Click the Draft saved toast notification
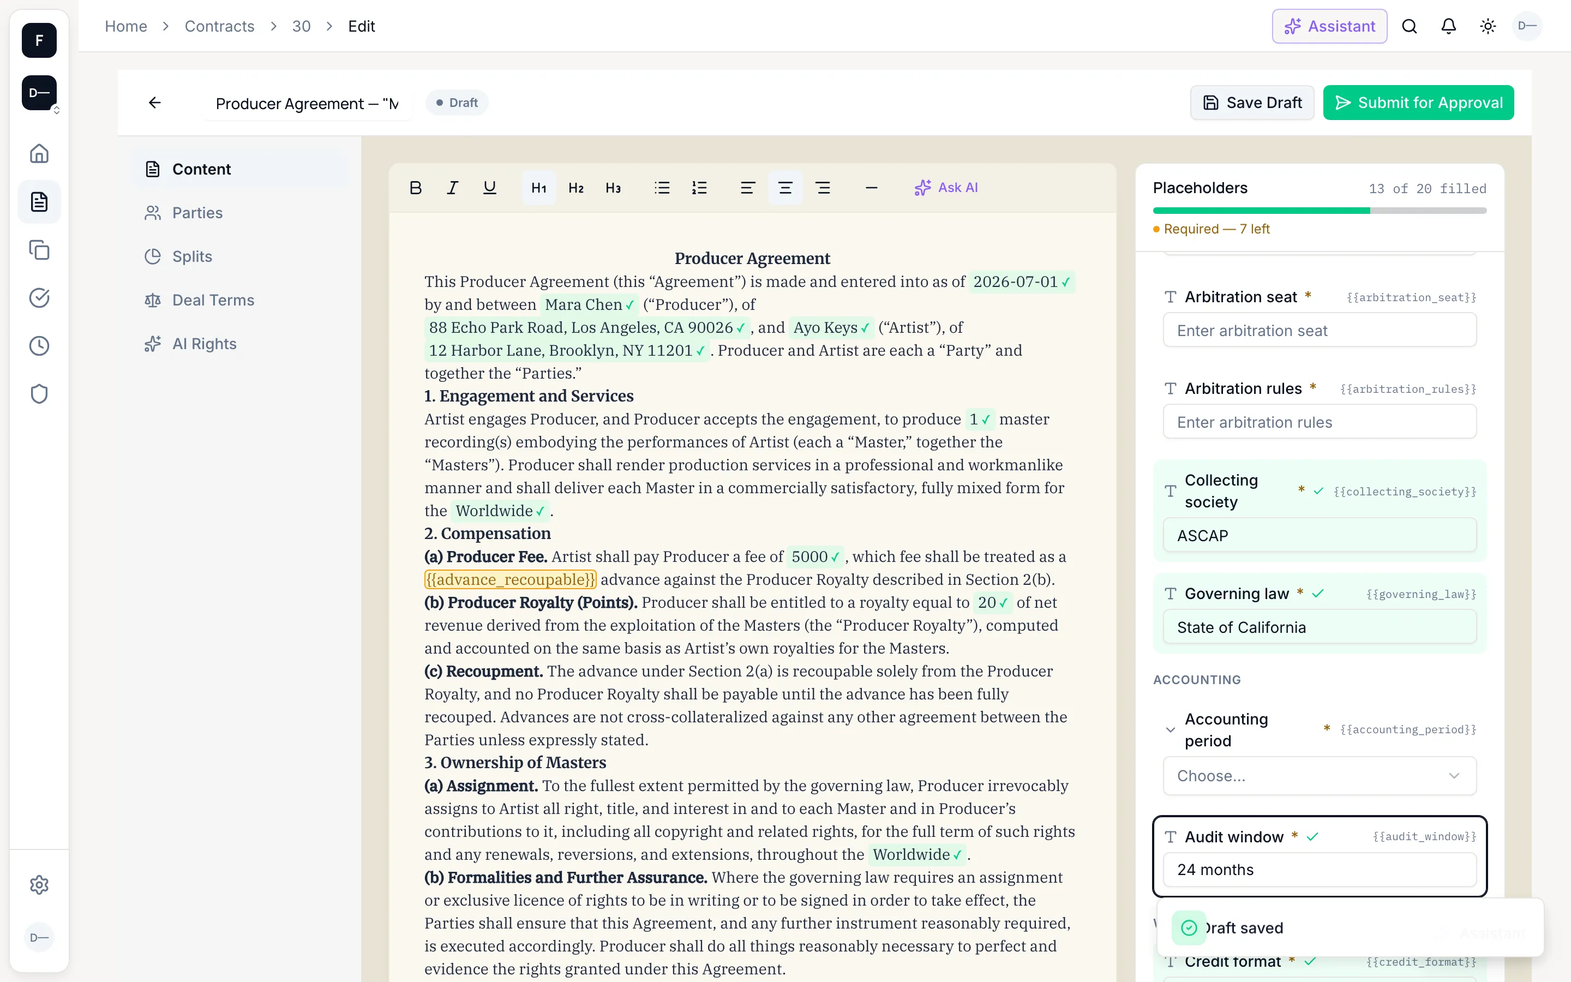Viewport: 1571px width, 982px height. (x=1350, y=927)
